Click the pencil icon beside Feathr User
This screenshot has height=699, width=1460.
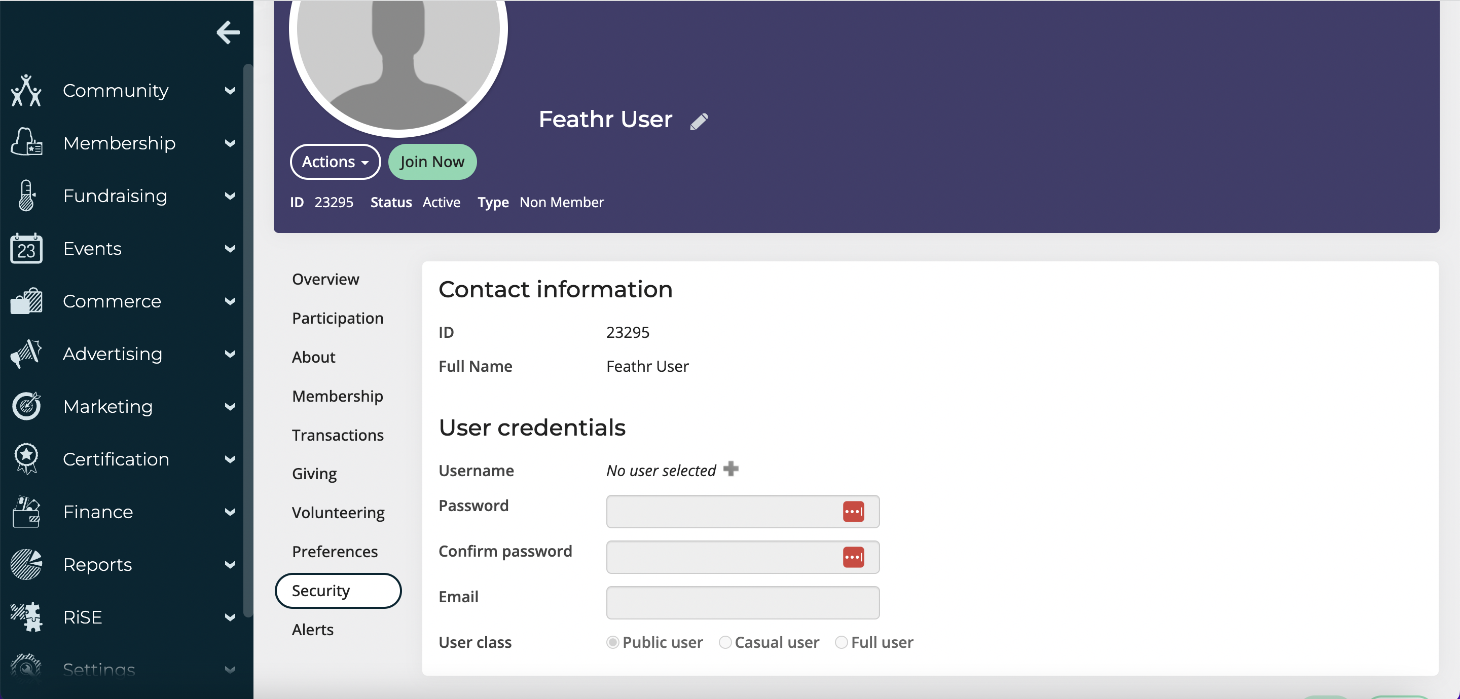click(699, 121)
